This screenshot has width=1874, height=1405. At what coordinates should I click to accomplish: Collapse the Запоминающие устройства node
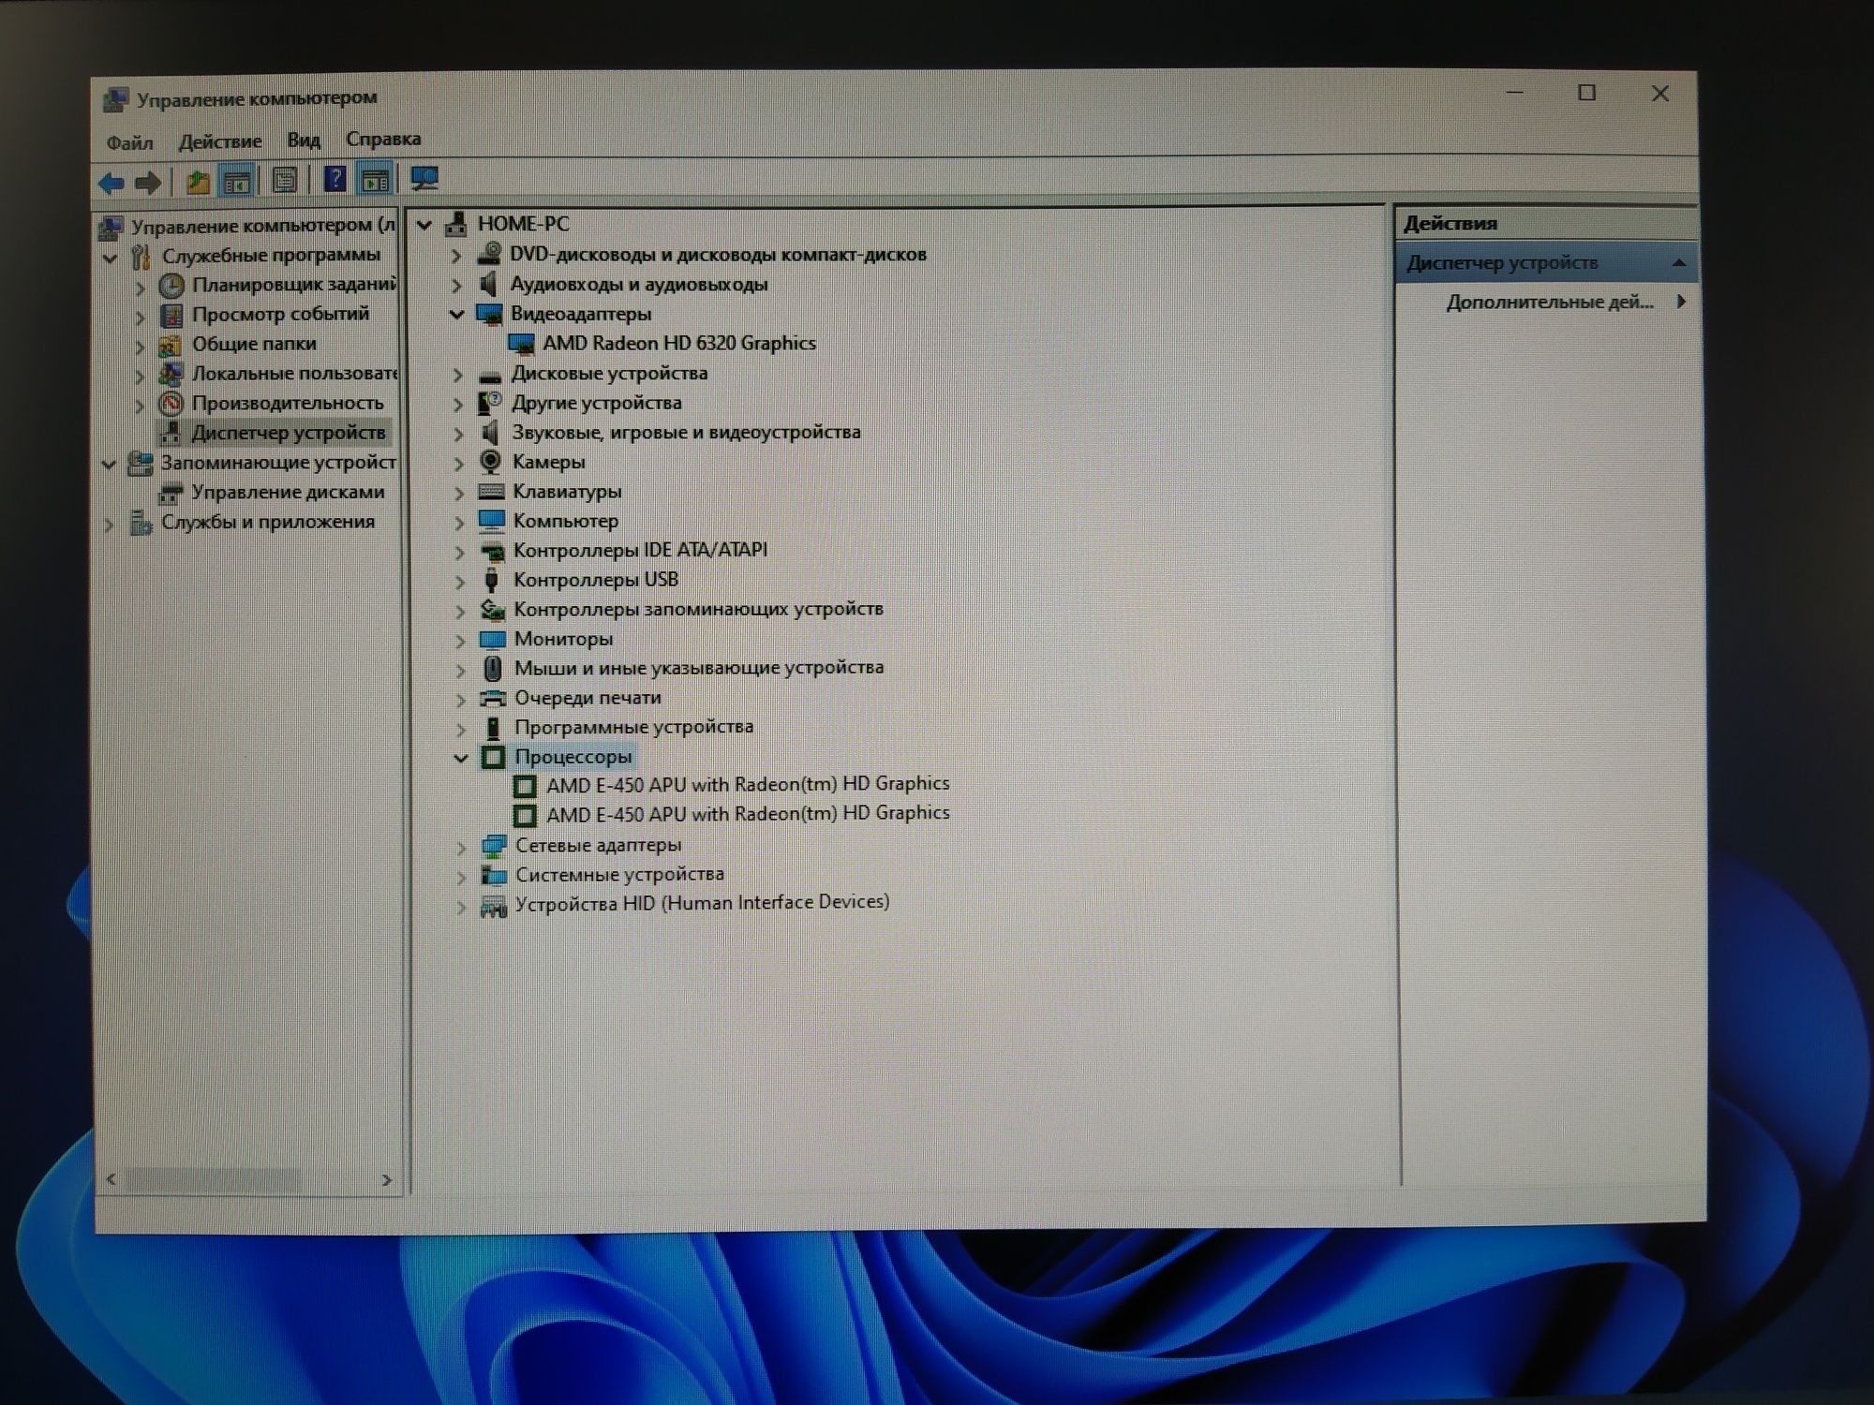109,465
